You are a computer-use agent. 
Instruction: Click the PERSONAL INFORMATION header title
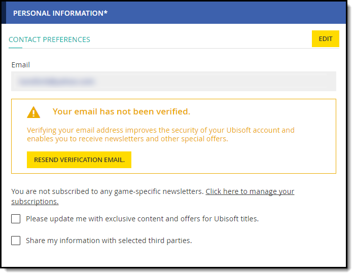60,13
